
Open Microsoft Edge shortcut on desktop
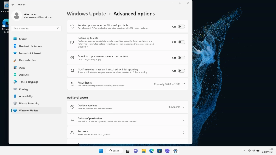pos(5,26)
